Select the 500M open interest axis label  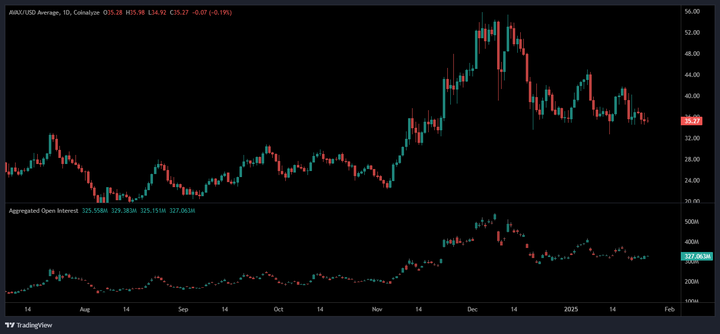pyautogui.click(x=692, y=222)
